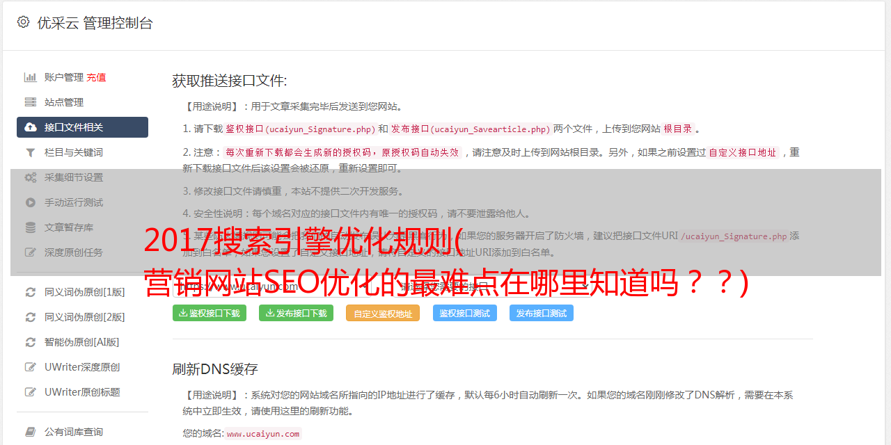Click the 优采云 管理控制台 header title
The image size is (891, 445).
pos(95,23)
